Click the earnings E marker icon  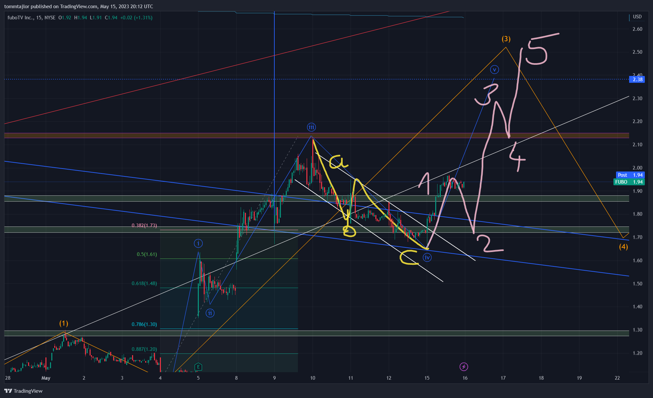point(198,367)
